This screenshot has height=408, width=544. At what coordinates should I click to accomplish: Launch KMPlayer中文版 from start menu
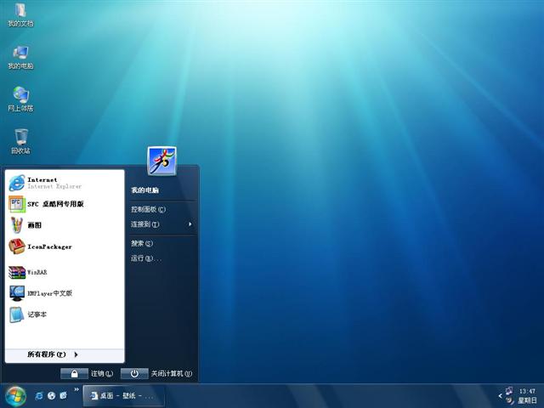point(65,293)
